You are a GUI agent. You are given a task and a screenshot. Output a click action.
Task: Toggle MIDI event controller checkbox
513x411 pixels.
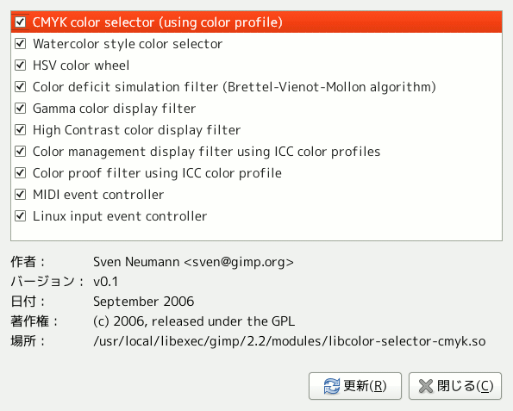(21, 194)
